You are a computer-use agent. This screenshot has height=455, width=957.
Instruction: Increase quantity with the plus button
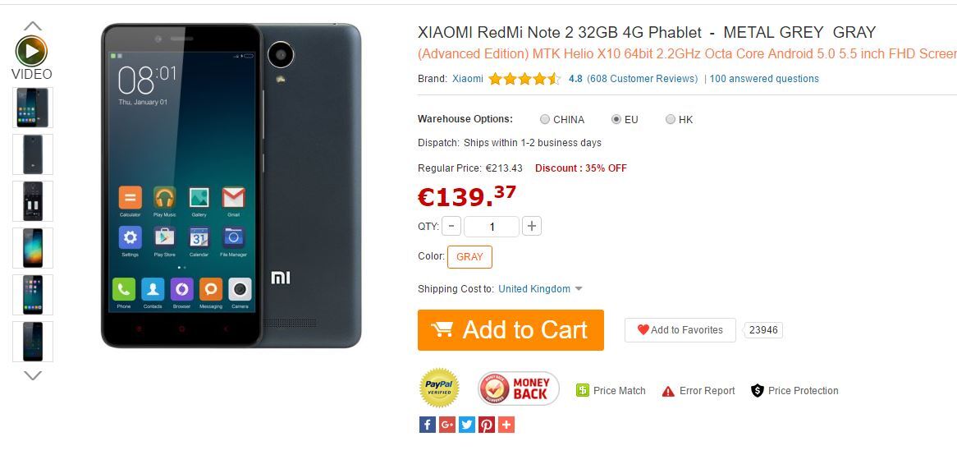532,226
